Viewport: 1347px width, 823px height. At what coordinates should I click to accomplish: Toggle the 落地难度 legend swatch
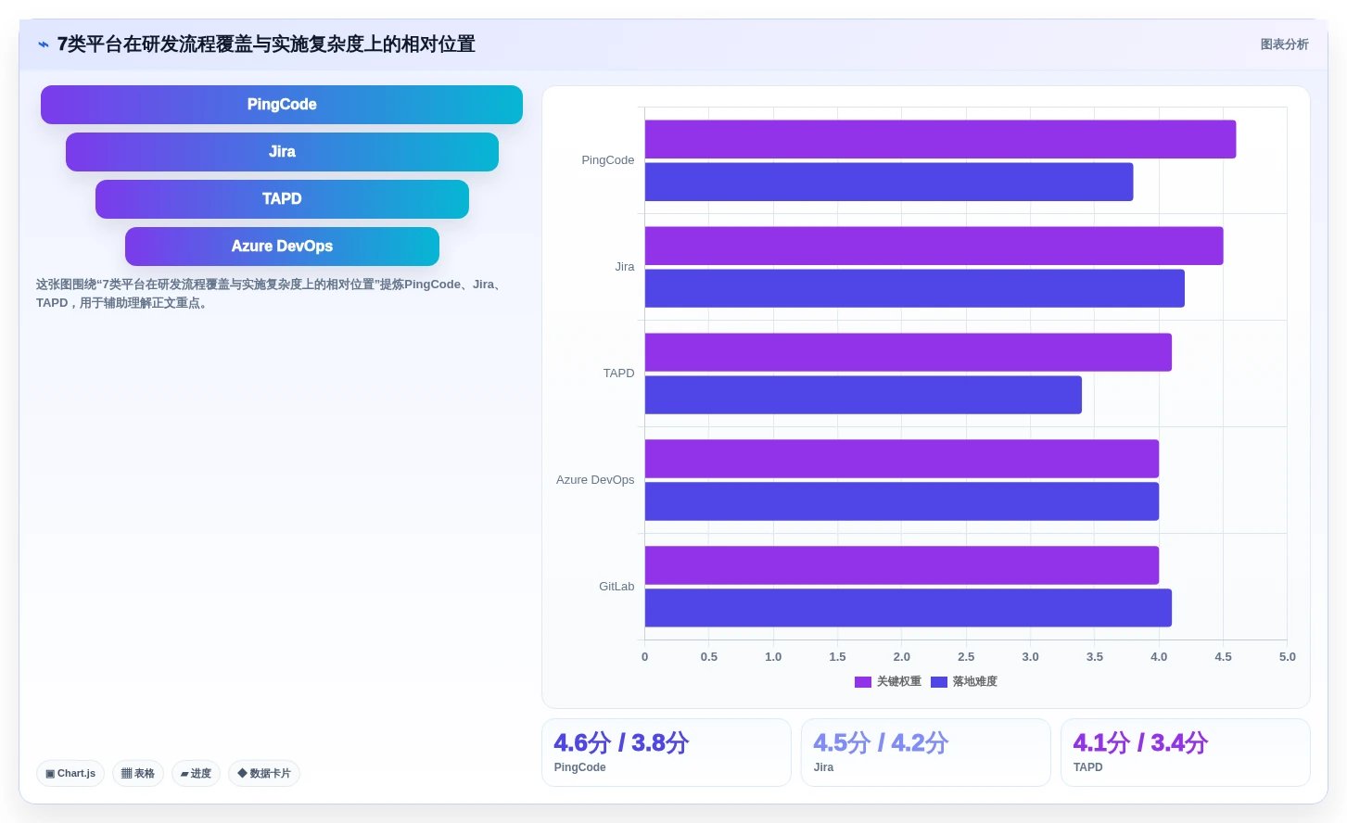[x=939, y=682]
